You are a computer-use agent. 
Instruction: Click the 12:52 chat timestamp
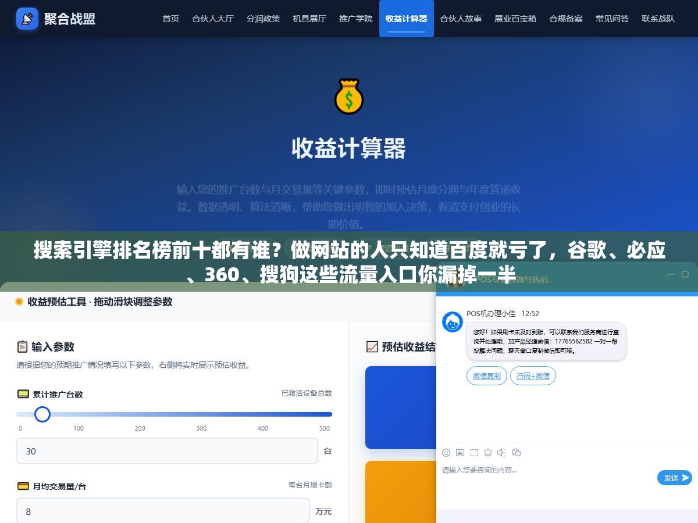pyautogui.click(x=530, y=314)
